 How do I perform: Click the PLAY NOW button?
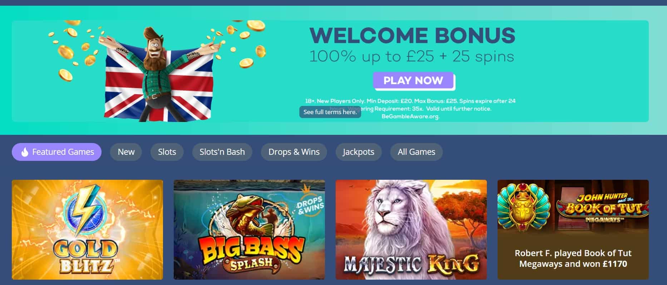tap(414, 81)
